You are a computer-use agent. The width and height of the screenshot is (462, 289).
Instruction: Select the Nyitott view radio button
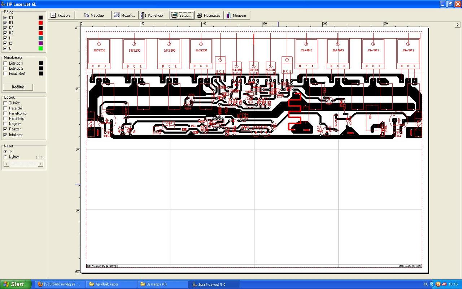pyautogui.click(x=5, y=157)
